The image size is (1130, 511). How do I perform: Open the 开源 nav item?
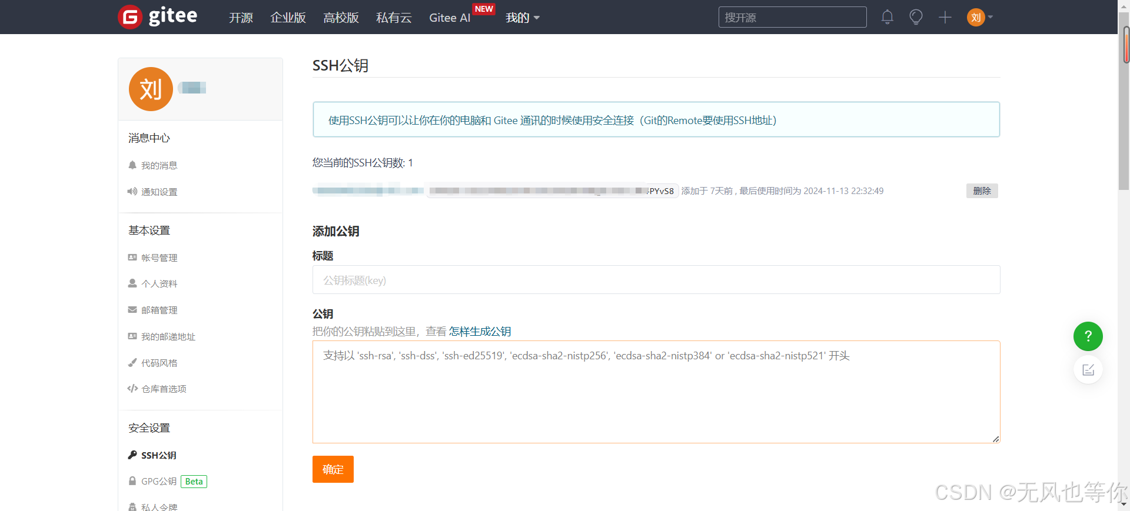(241, 18)
